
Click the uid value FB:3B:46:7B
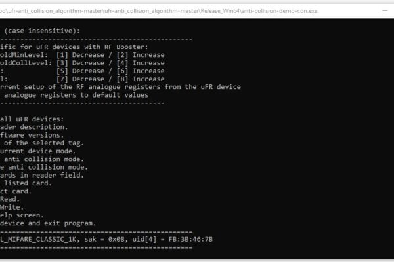point(190,240)
